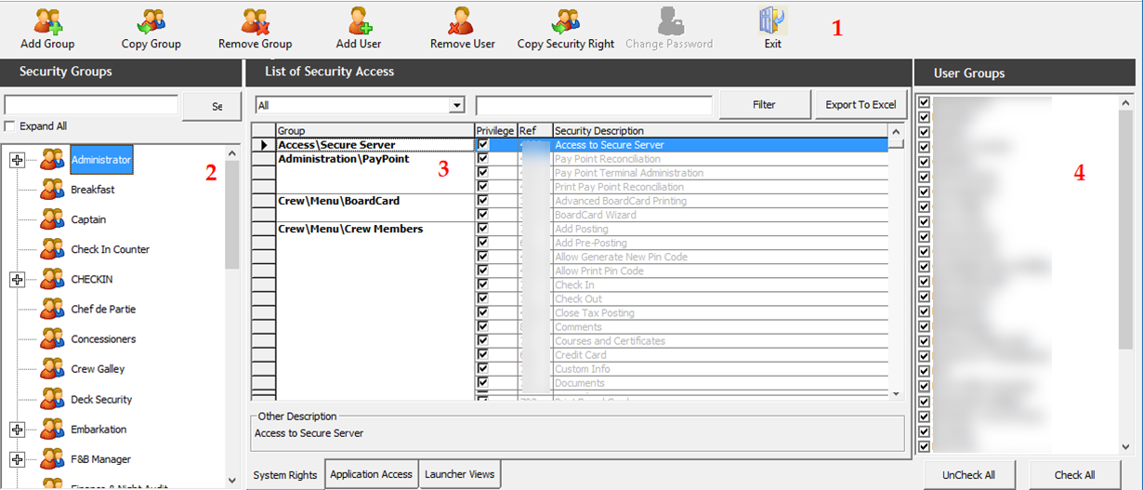Select the CHECKIN group icon
Screen dimensions: 1143x490
(x=52, y=279)
